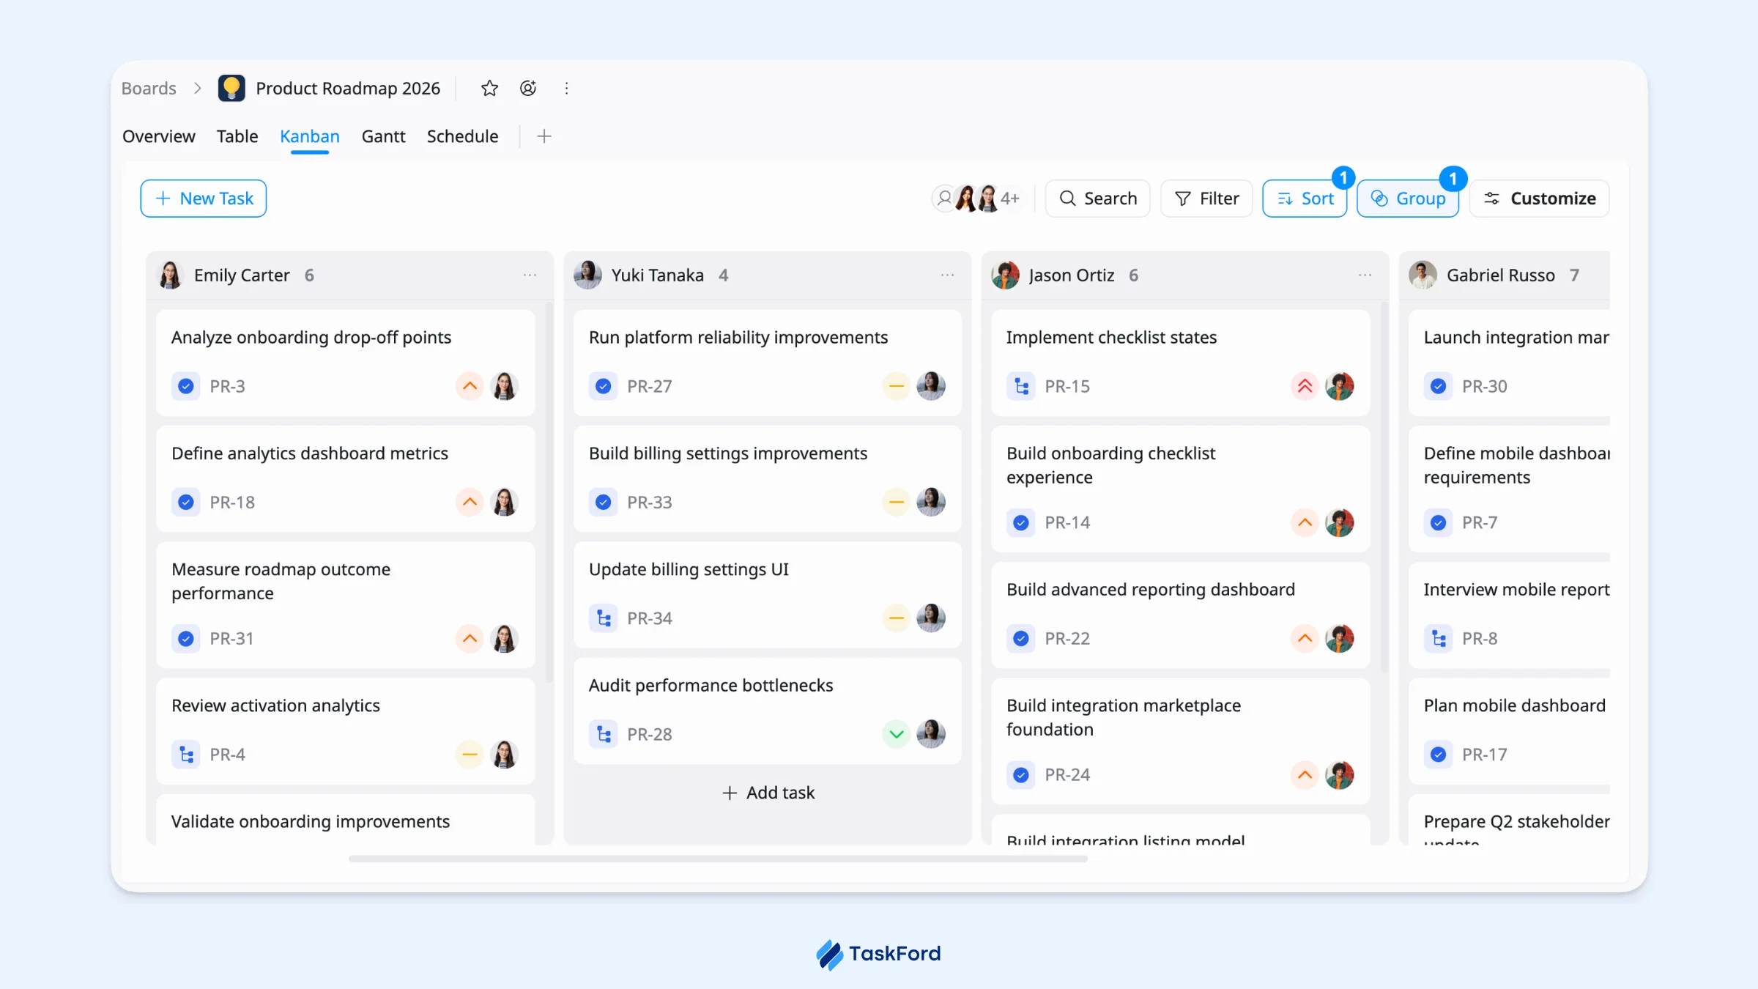The height and width of the screenshot is (989, 1758).
Task: Go back to Boards breadcrumb
Action: (x=149, y=89)
